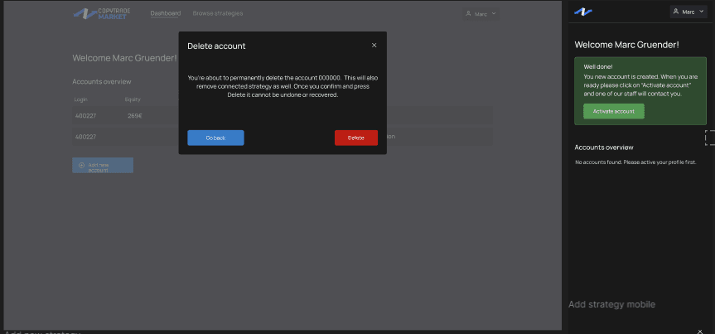This screenshot has height=334, width=715.
Task: Click Accounts overview heading in mobile panel
Action: 604,148
